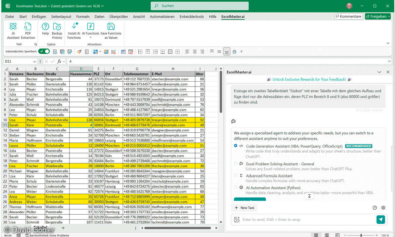Click the fx insert function icon

point(60,61)
